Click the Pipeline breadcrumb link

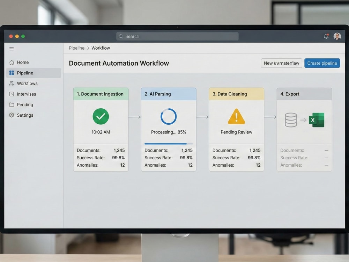[76, 48]
